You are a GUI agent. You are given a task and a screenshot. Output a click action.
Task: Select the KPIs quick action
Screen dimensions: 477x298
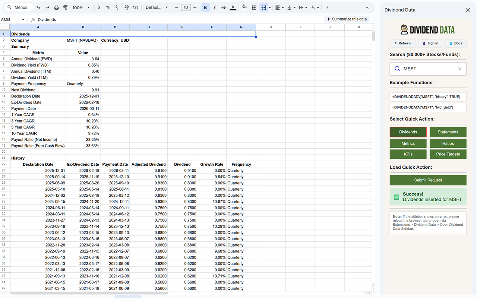(x=408, y=154)
